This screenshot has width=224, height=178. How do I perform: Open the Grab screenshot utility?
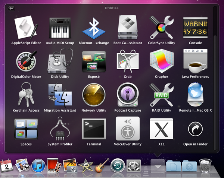pyautogui.click(x=128, y=61)
